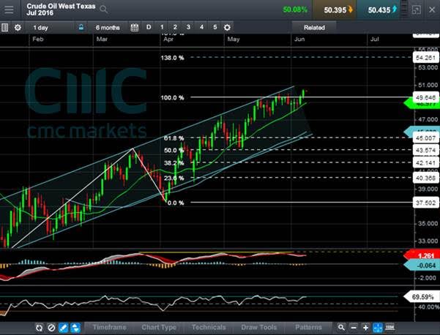Open the hamburger menu

click(9, 10)
